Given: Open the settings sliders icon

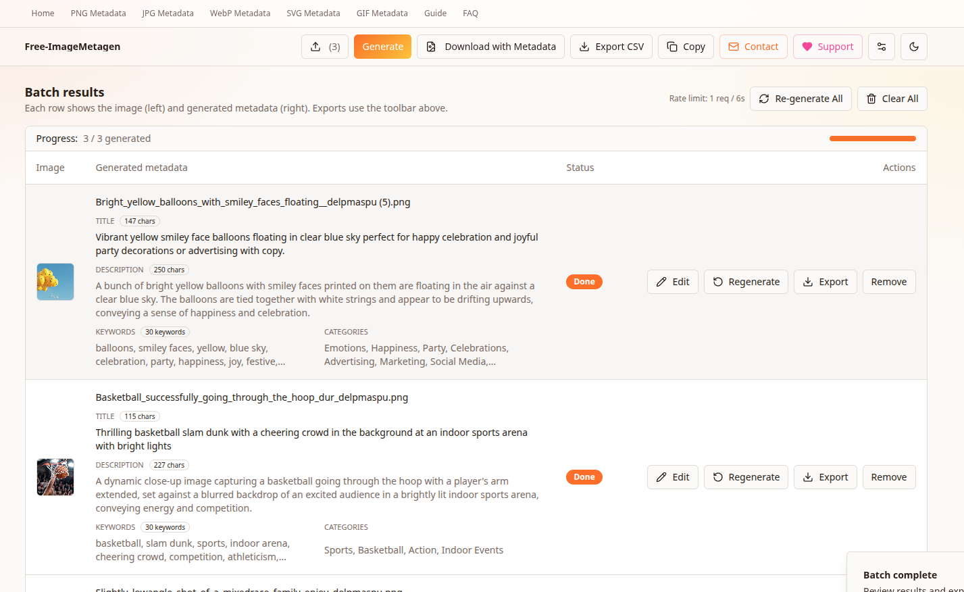Looking at the screenshot, I should (882, 47).
